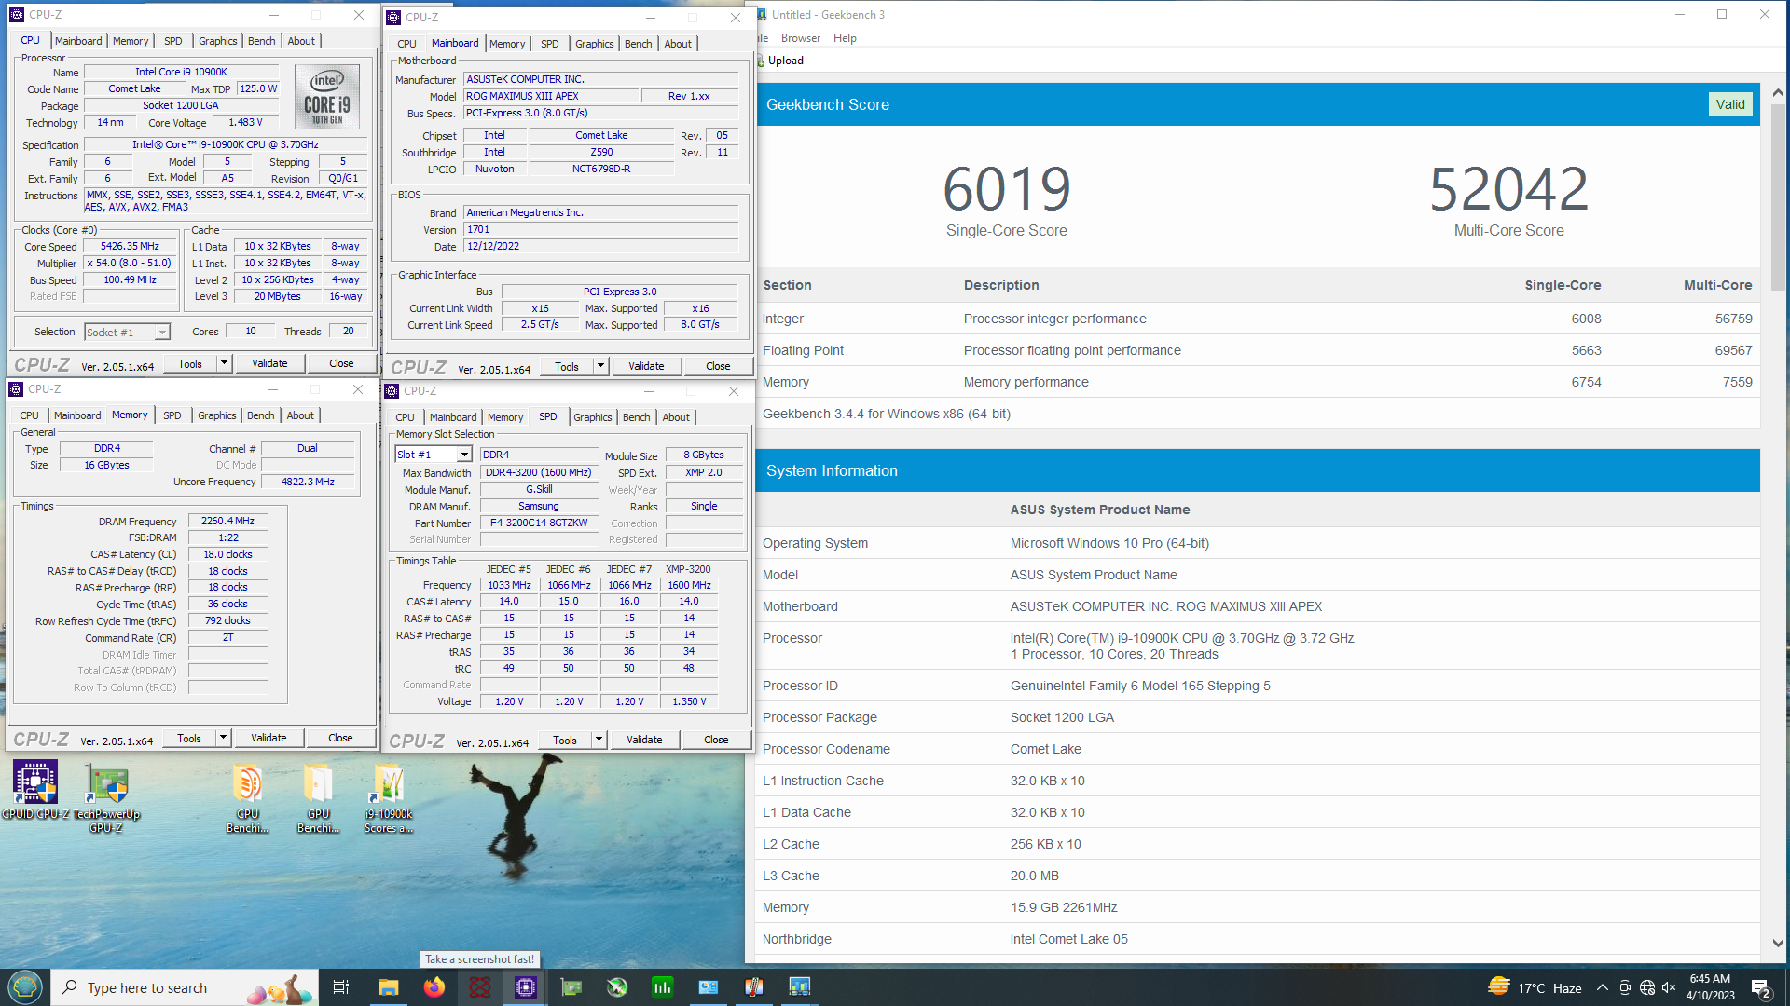Launch Firefox from the taskbar
Viewport: 1790px width, 1006px height.
(x=434, y=987)
